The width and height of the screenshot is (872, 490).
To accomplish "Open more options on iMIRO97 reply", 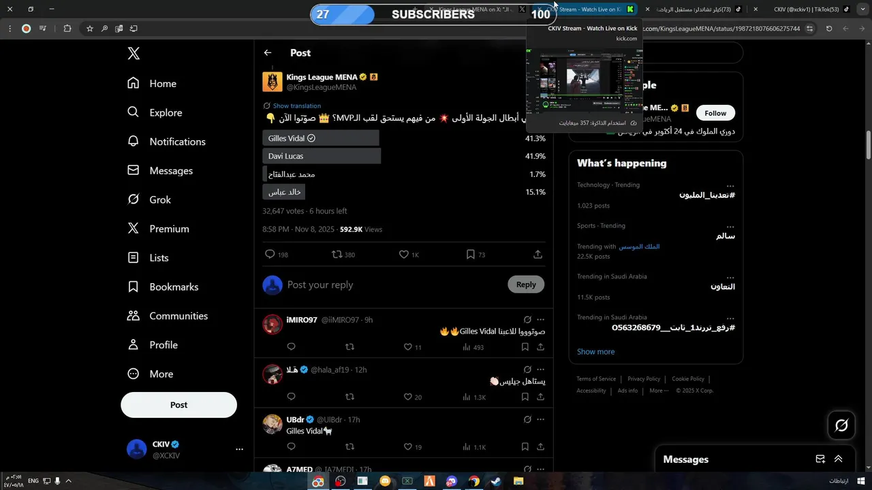I will point(540,320).
